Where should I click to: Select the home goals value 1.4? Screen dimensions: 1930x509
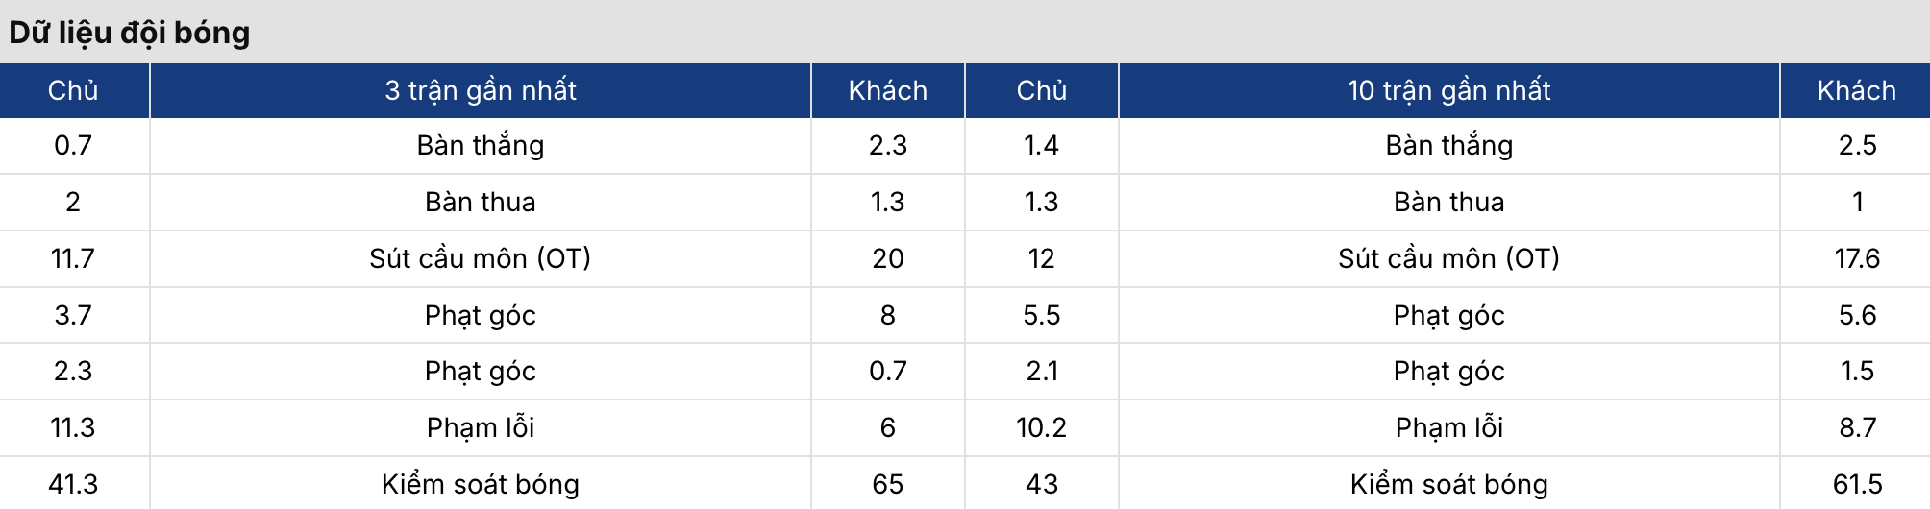click(x=1041, y=145)
